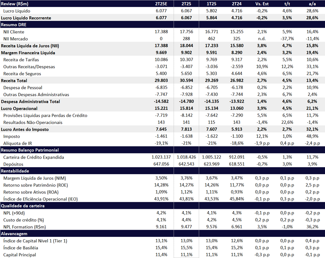Click the 'NPL (>90d)' row label
Image resolution: width=325 pixels, height=258 pixels.
point(14,213)
